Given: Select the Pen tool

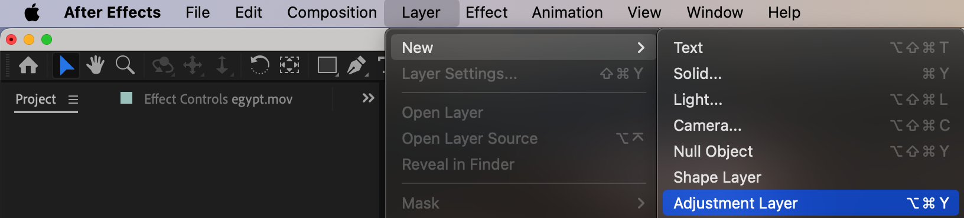Looking at the screenshot, I should tap(357, 65).
